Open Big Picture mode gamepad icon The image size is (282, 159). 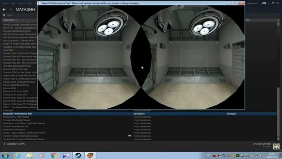tap(264, 3)
